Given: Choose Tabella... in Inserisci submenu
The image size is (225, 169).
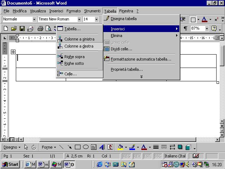Looking at the screenshot, I should (80, 29).
